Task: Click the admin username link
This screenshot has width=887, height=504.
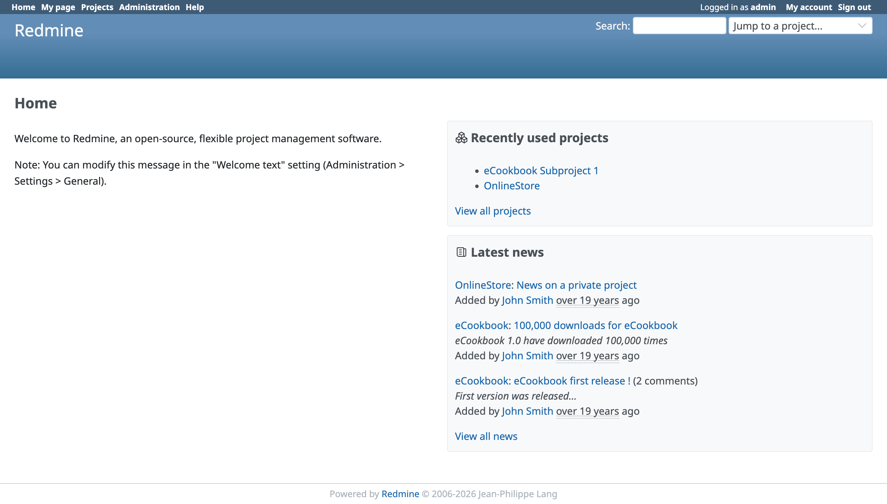Action: coord(762,7)
